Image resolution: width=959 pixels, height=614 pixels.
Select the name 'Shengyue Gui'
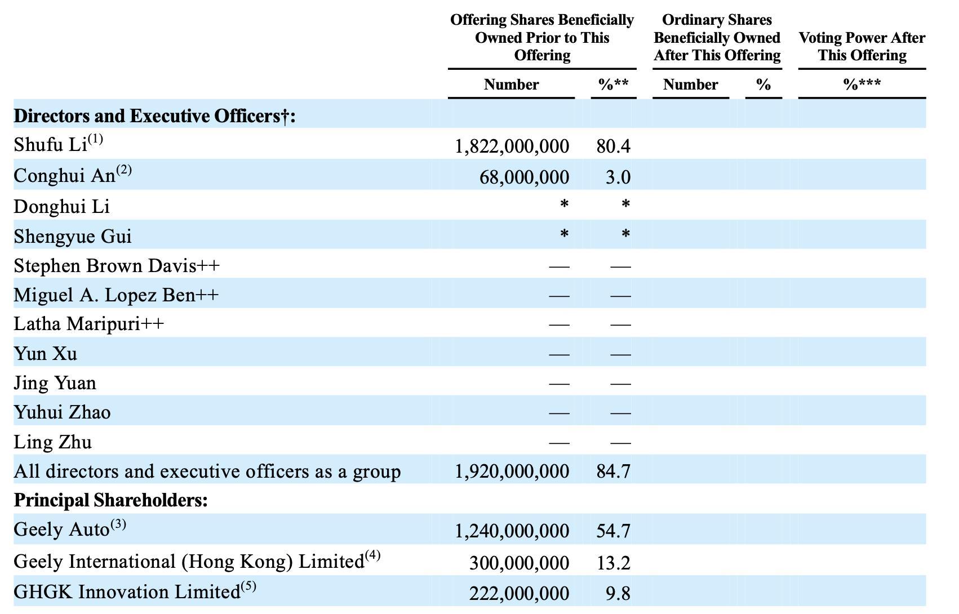(x=73, y=236)
